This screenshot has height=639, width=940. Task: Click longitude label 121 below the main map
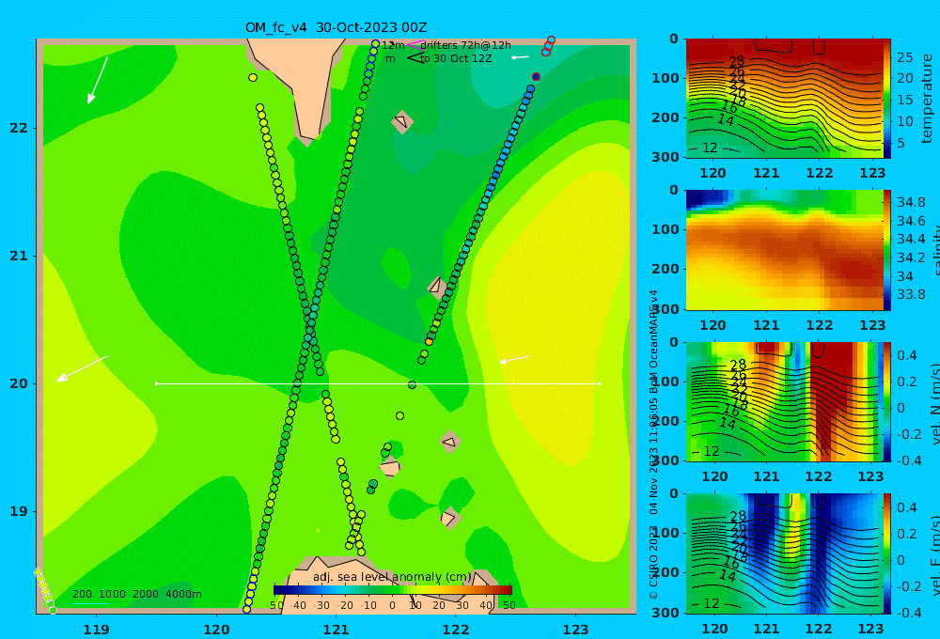coord(337,630)
